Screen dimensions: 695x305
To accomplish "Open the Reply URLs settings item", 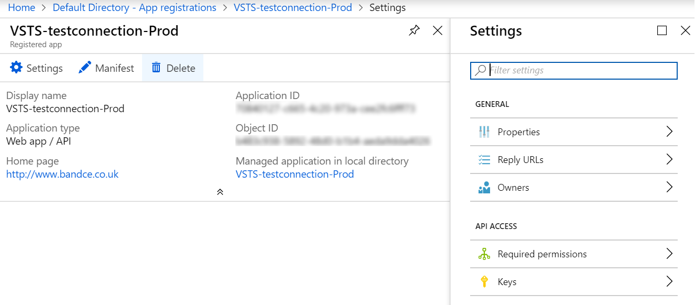I will tap(574, 160).
